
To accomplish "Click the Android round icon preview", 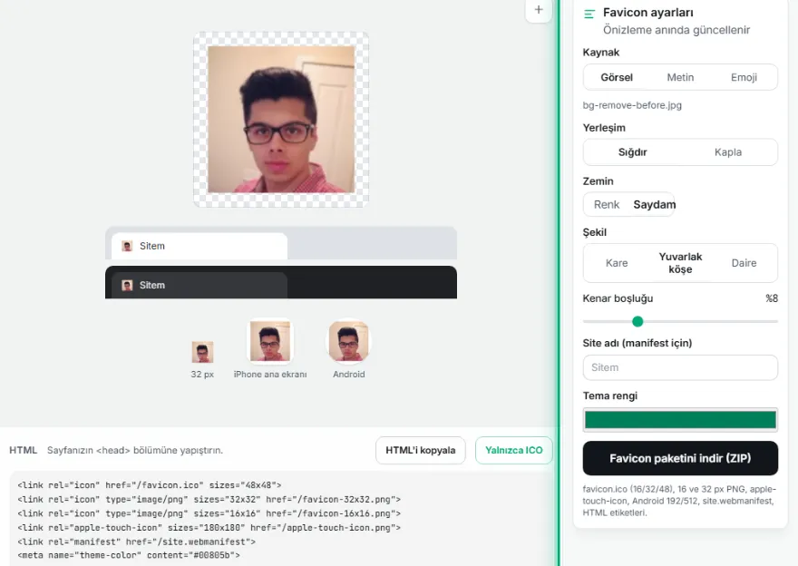I will click(x=348, y=341).
